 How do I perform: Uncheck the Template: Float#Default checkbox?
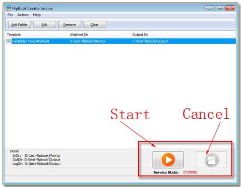pyautogui.click(x=9, y=41)
